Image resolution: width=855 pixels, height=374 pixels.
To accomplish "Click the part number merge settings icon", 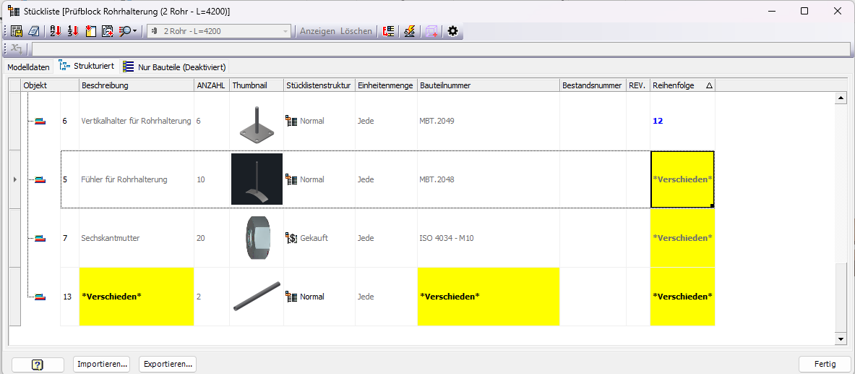I will tap(388, 31).
